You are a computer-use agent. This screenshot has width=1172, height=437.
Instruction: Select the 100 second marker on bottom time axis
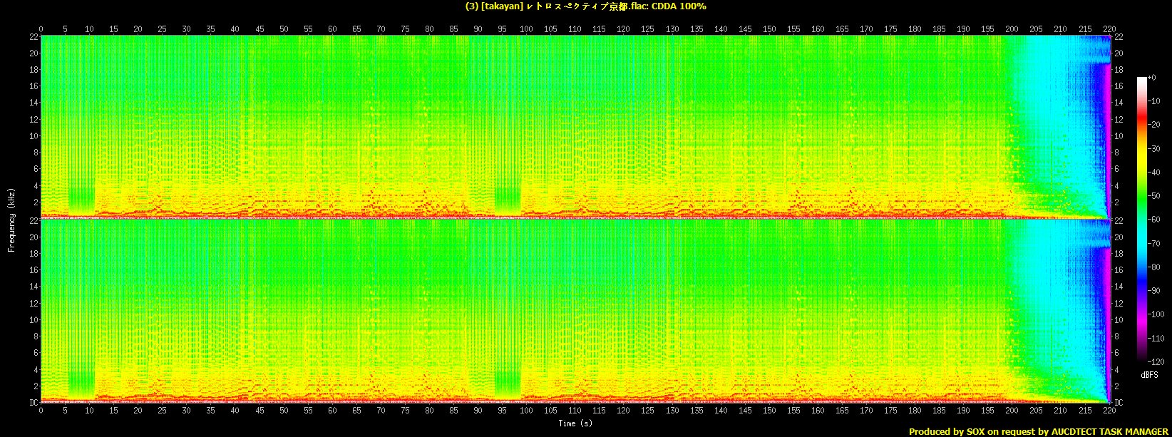pyautogui.click(x=526, y=411)
